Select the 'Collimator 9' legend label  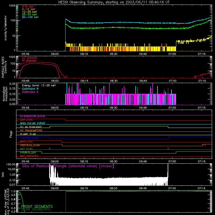coord(30,92)
